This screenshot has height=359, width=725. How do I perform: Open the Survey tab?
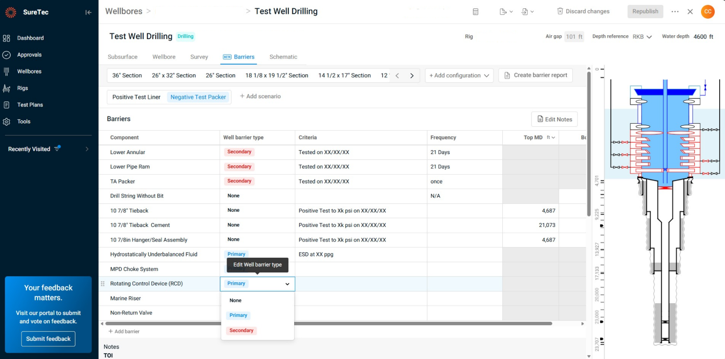click(x=199, y=57)
